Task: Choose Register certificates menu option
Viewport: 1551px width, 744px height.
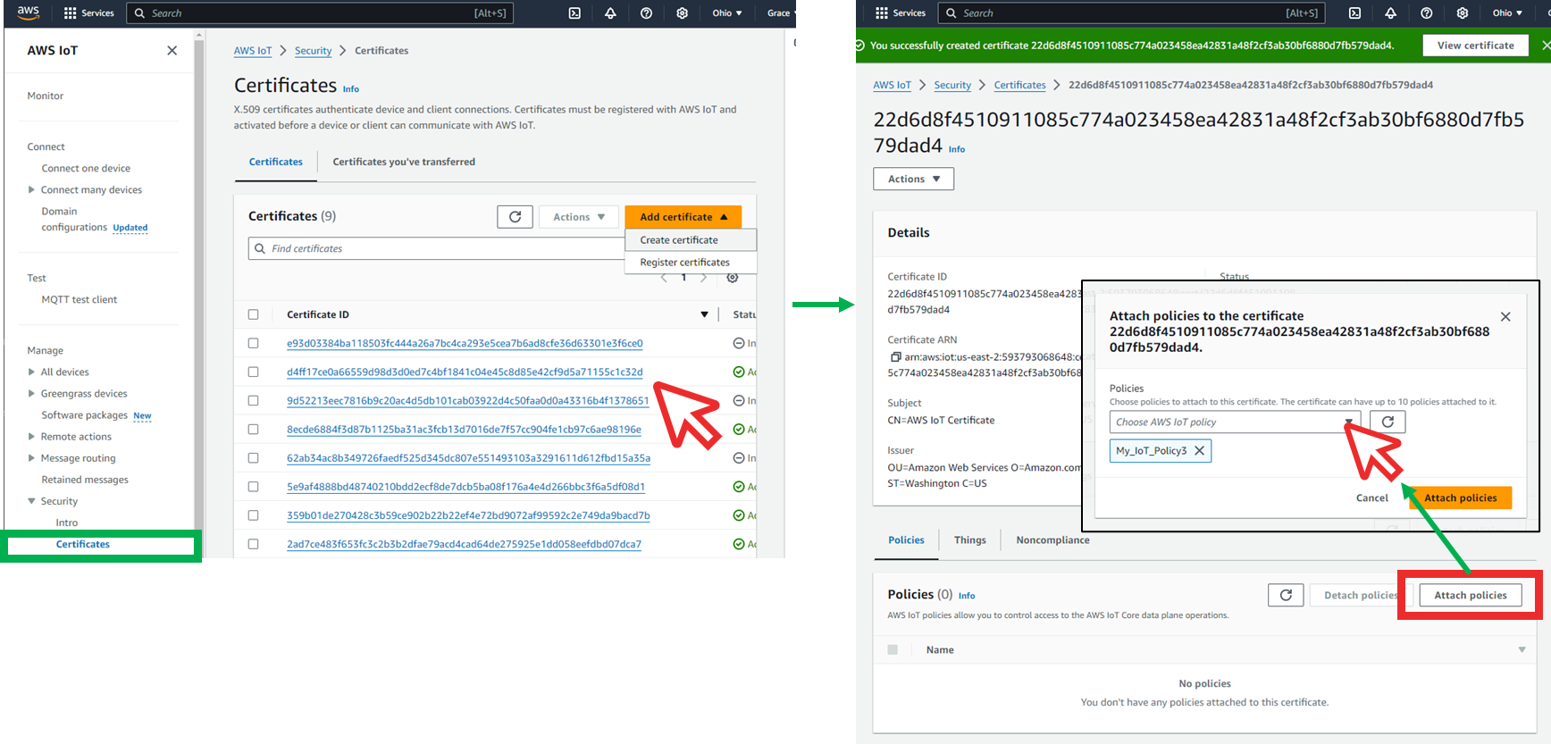Action: pos(691,263)
